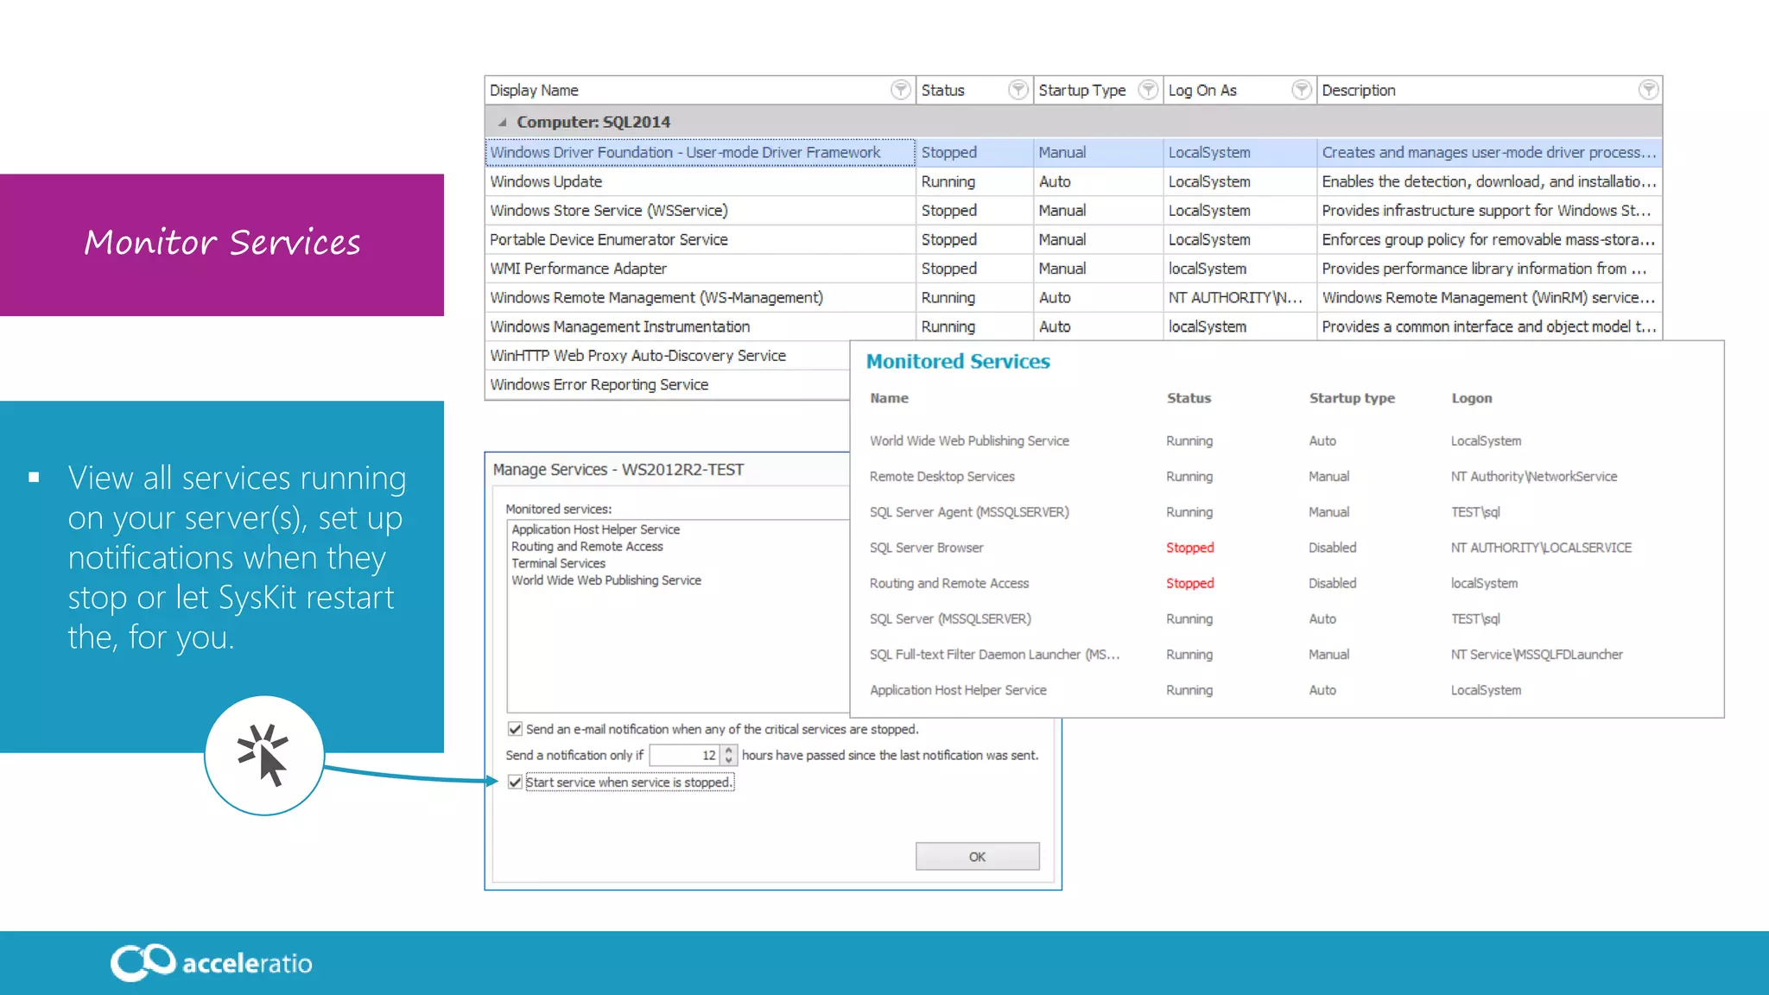
Task: Click the Monitored Services panel title
Action: 958,361
